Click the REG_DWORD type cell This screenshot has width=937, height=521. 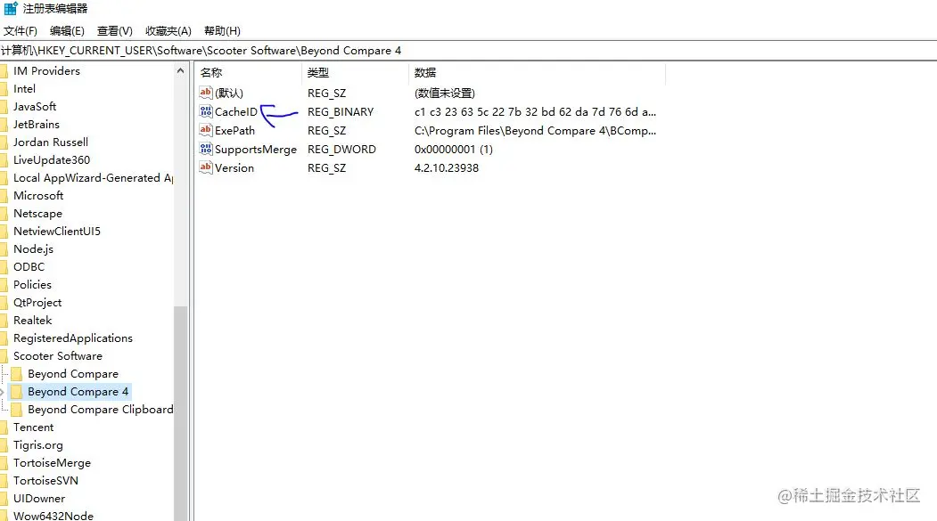[341, 150]
